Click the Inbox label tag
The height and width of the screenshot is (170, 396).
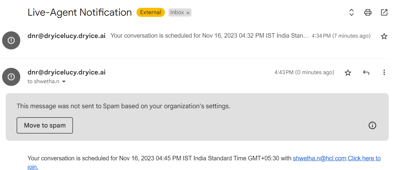tap(177, 12)
